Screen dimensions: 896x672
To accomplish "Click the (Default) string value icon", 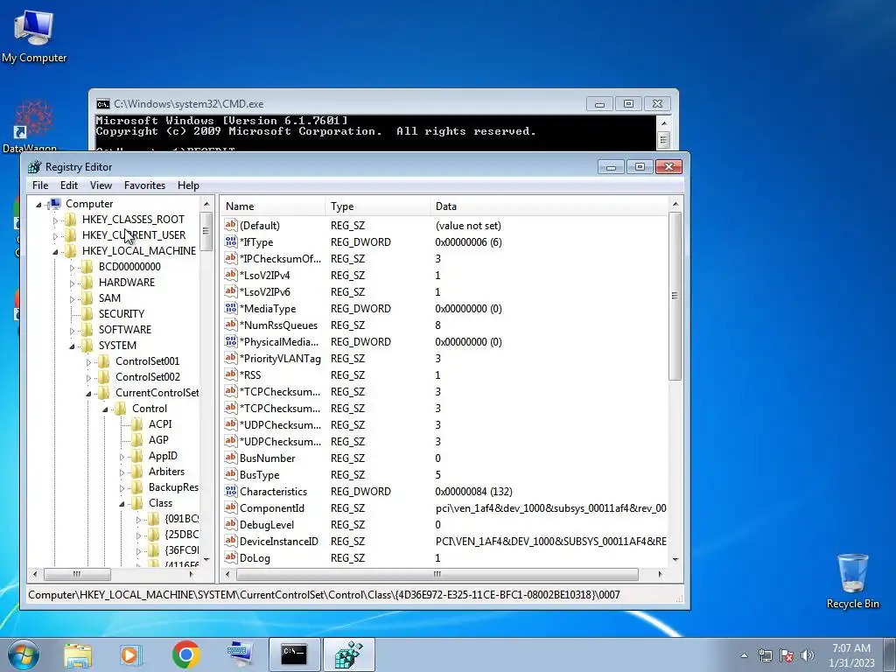I will (231, 225).
